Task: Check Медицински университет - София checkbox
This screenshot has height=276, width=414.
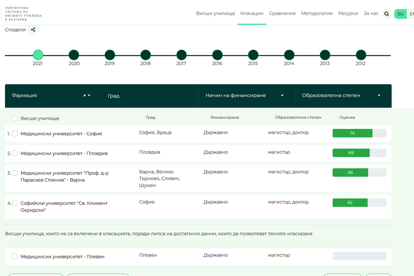Action: [x=15, y=133]
